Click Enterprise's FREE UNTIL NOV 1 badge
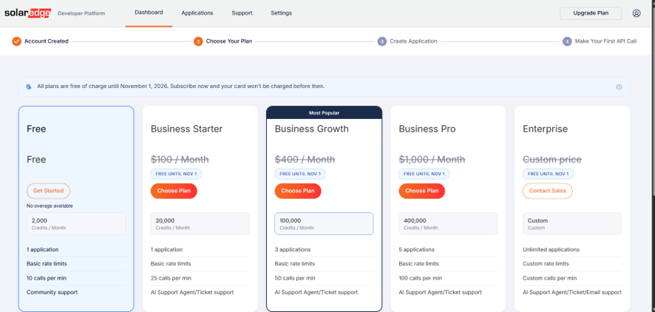This screenshot has height=312, width=655. (548, 174)
